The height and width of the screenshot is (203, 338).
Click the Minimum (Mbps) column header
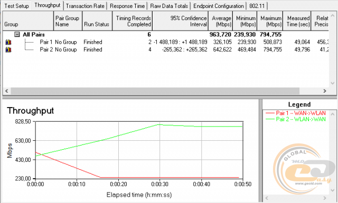(x=245, y=21)
